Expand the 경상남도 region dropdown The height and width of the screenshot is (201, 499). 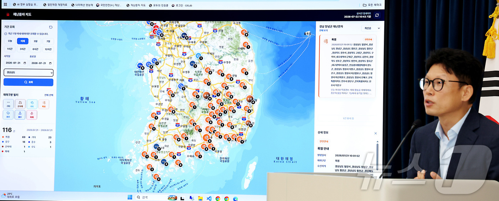point(29,72)
